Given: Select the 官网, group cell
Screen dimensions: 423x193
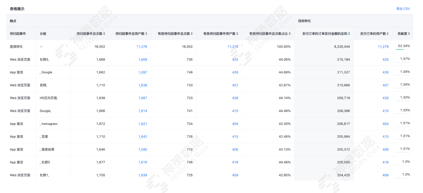Looking at the screenshot, I should 53,85.
